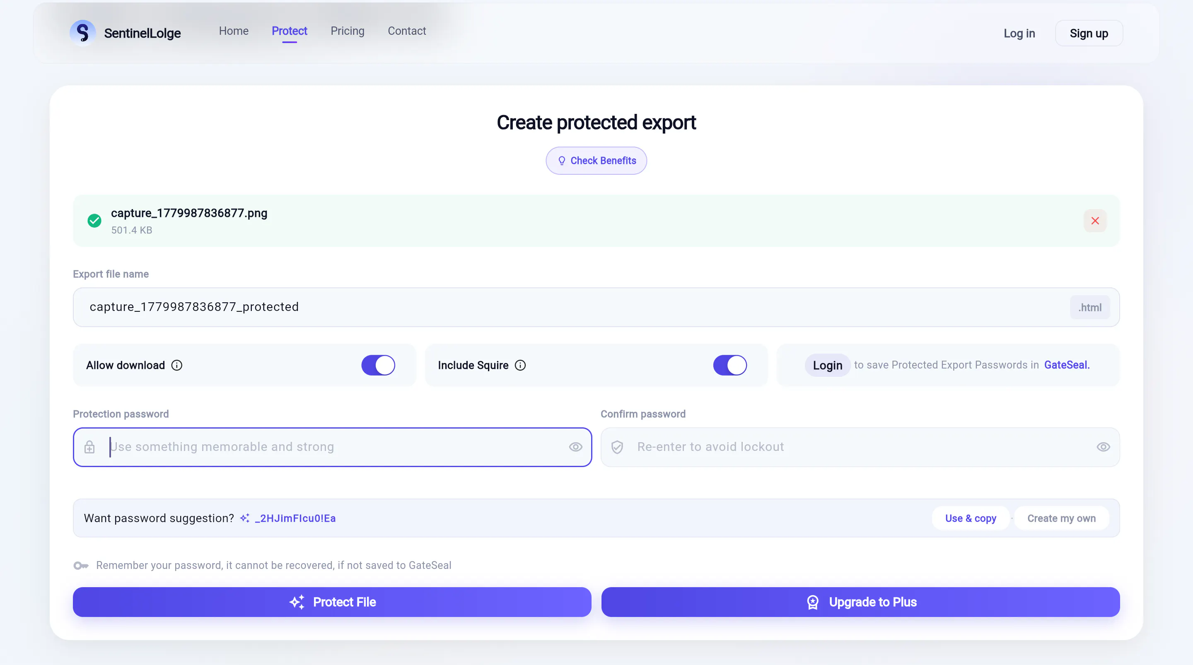The height and width of the screenshot is (665, 1193).
Task: Click the award badge icon on Upgrade to Plus
Action: tap(813, 602)
